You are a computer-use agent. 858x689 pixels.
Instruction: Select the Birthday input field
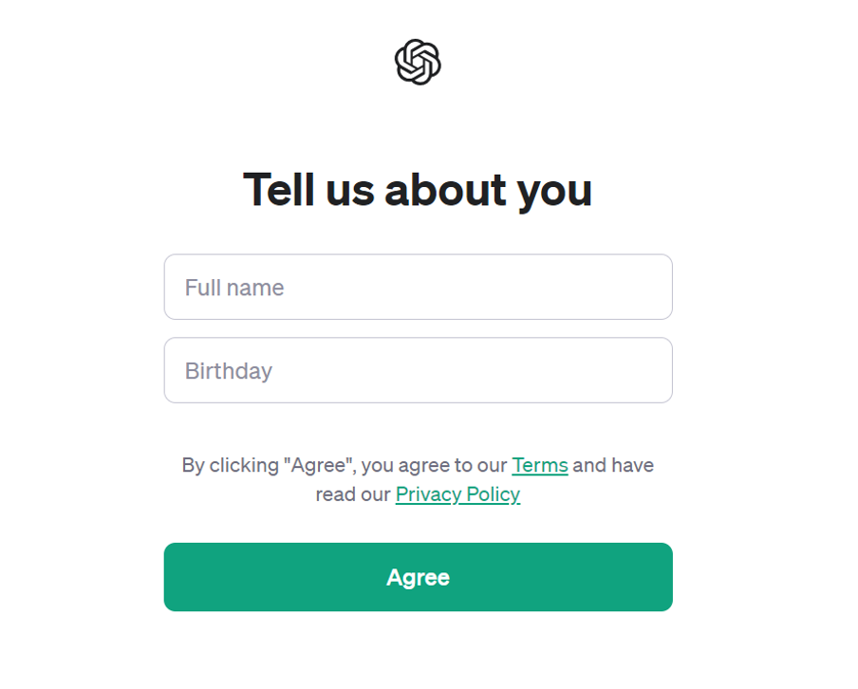tap(418, 370)
